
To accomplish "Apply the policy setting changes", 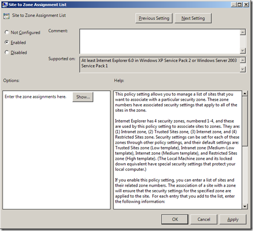I will (x=233, y=219).
